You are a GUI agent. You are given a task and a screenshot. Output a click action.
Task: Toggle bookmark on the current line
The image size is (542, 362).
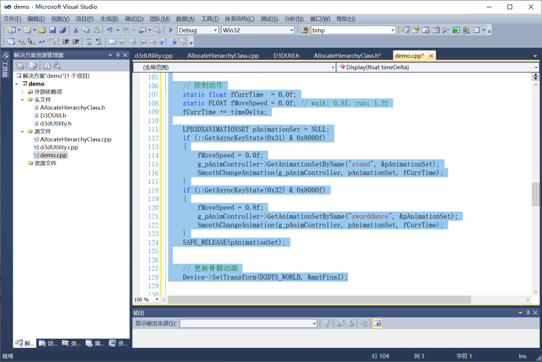112,42
